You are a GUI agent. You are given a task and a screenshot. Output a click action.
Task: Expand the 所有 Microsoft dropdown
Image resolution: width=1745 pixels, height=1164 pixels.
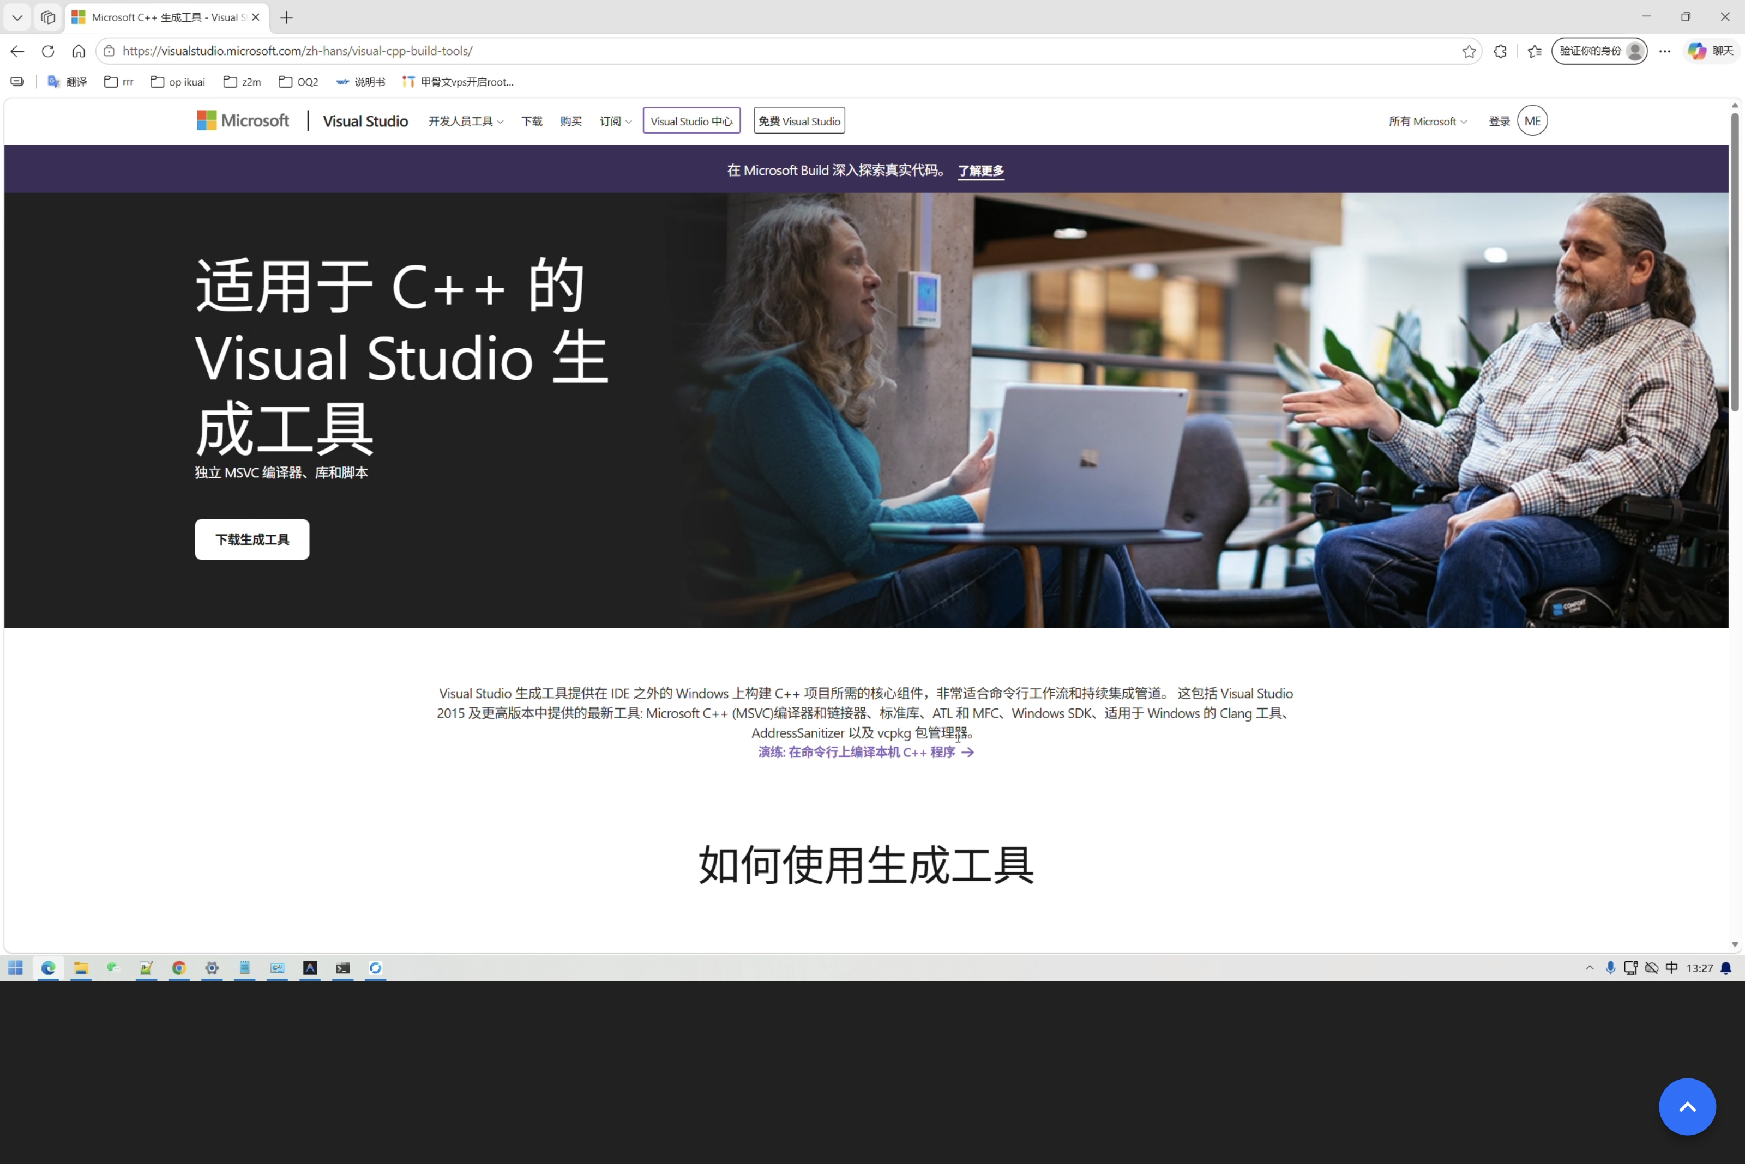click(1427, 121)
